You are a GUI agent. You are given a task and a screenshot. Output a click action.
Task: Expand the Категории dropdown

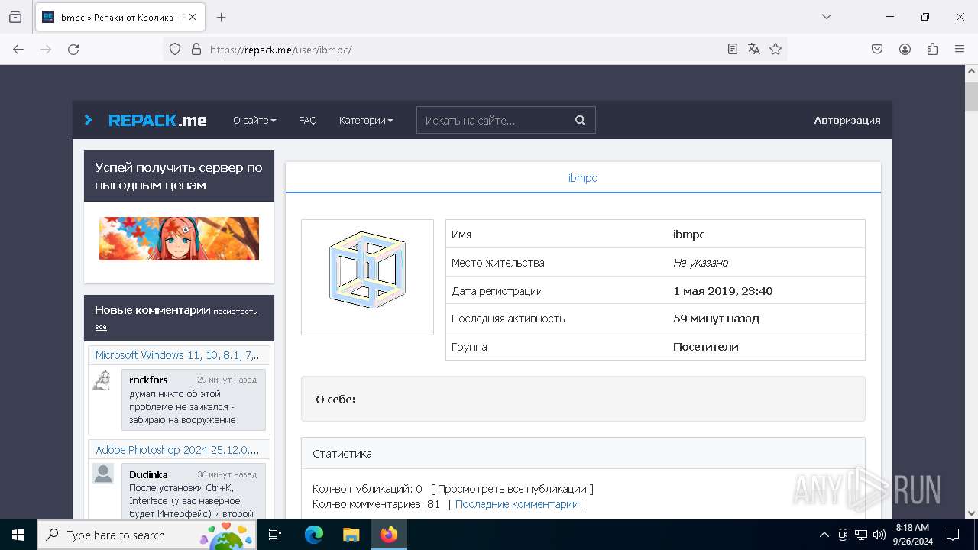(366, 120)
